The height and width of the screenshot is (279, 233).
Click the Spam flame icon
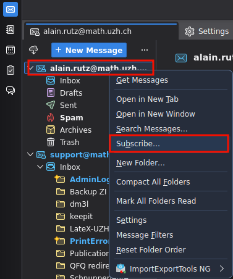[51, 117]
